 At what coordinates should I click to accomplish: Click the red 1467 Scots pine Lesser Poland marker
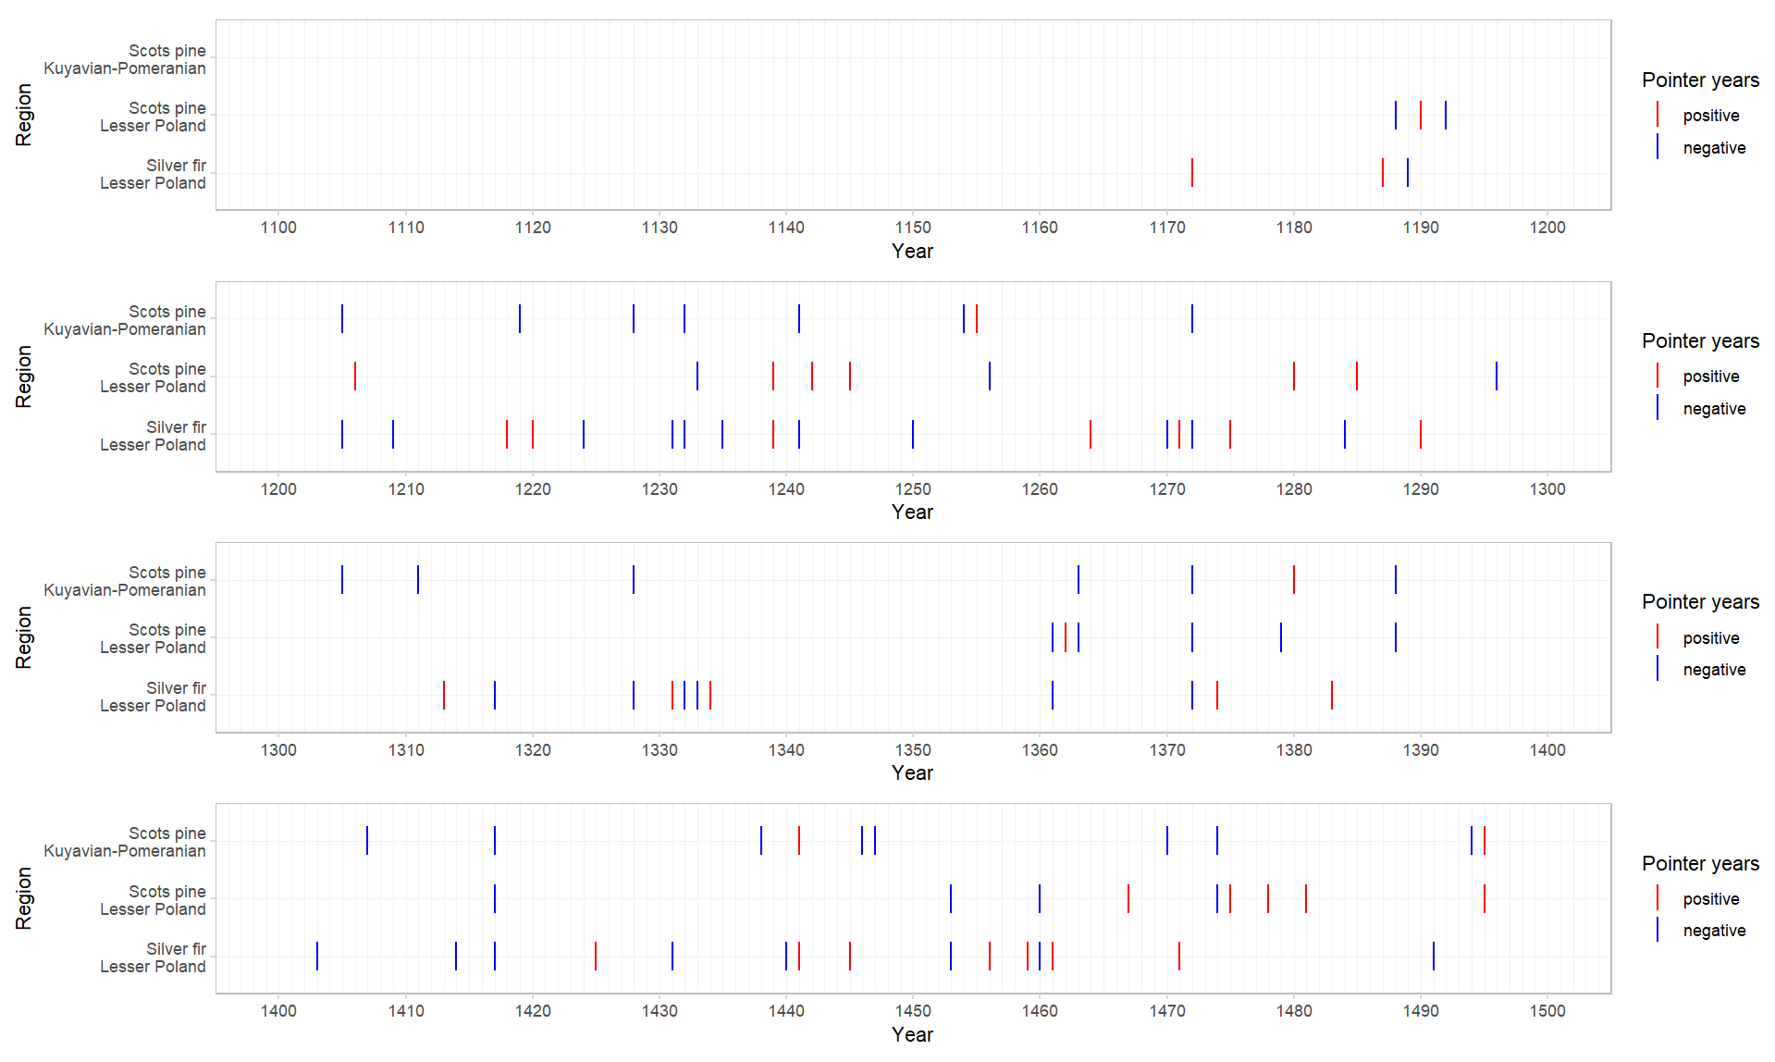1128,898
